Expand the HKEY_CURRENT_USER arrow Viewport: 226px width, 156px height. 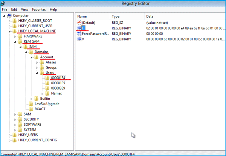pyautogui.click(x=9, y=26)
